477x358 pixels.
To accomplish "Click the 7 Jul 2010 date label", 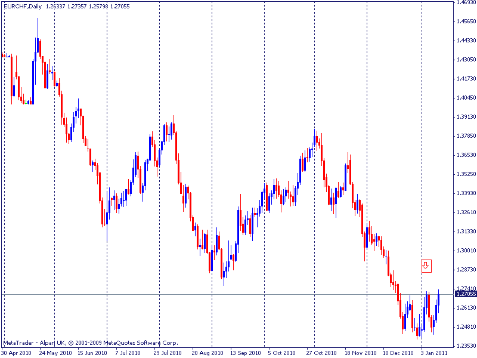I will [128, 353].
